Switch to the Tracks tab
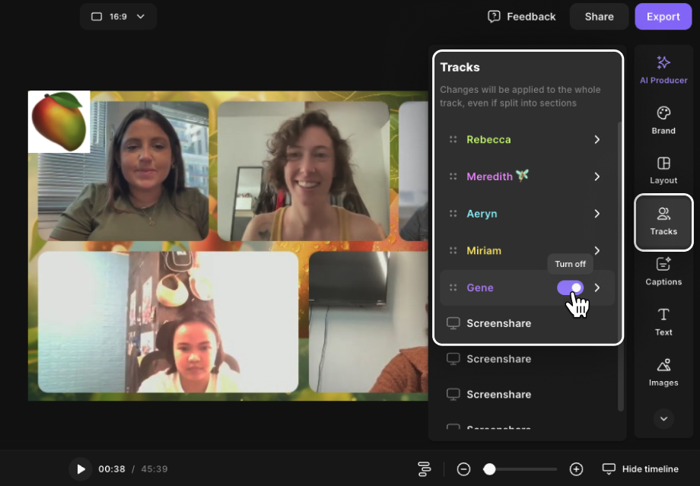Screen dimensions: 700x486 tap(663, 221)
